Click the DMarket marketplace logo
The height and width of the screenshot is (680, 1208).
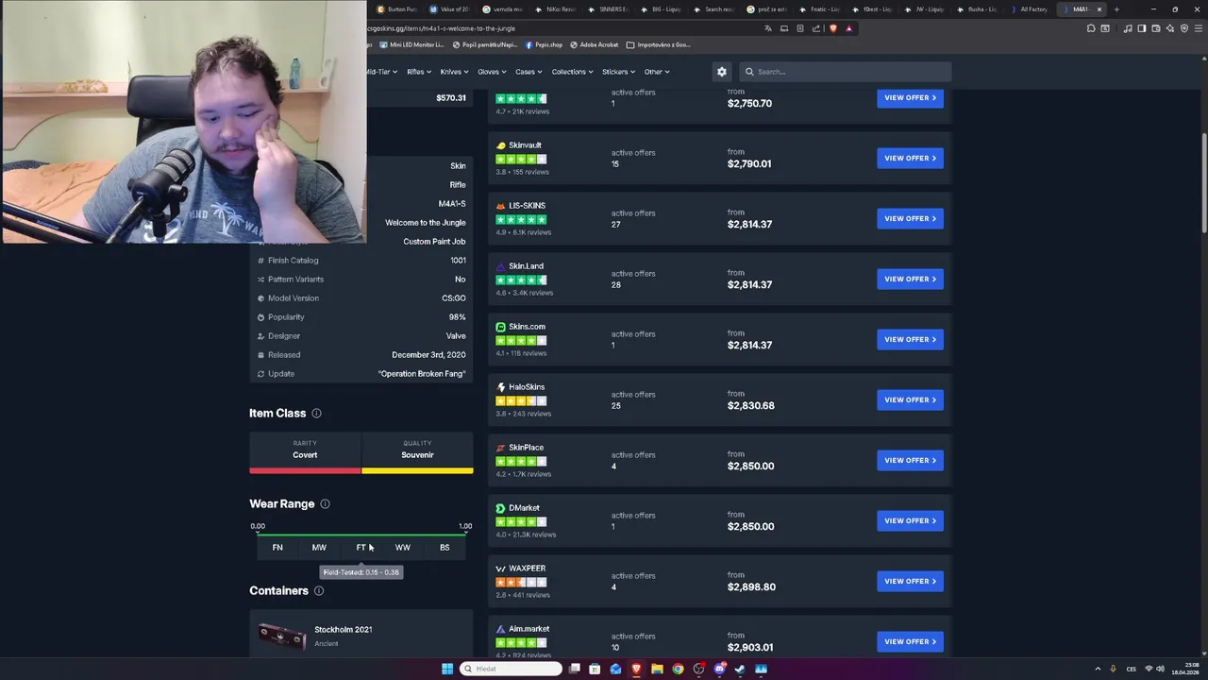pos(500,508)
